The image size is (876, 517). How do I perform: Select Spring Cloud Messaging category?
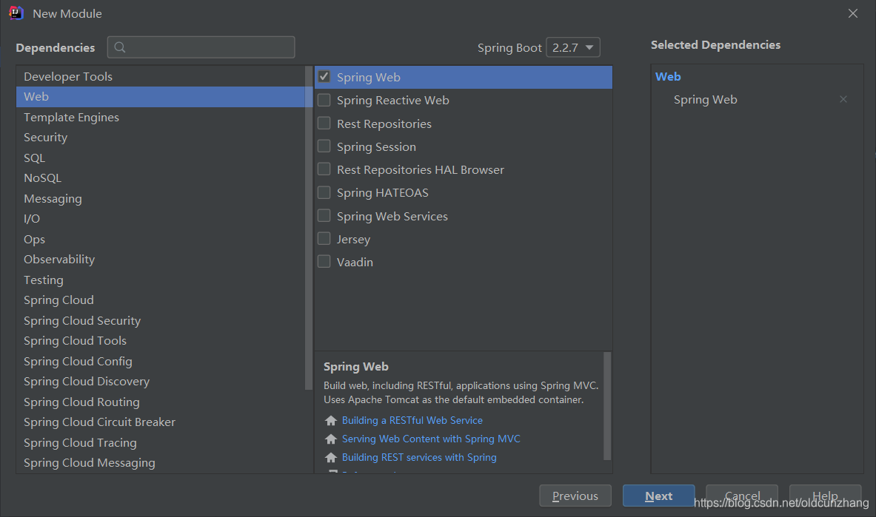click(161, 464)
